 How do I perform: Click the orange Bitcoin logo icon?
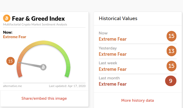coord(7,18)
